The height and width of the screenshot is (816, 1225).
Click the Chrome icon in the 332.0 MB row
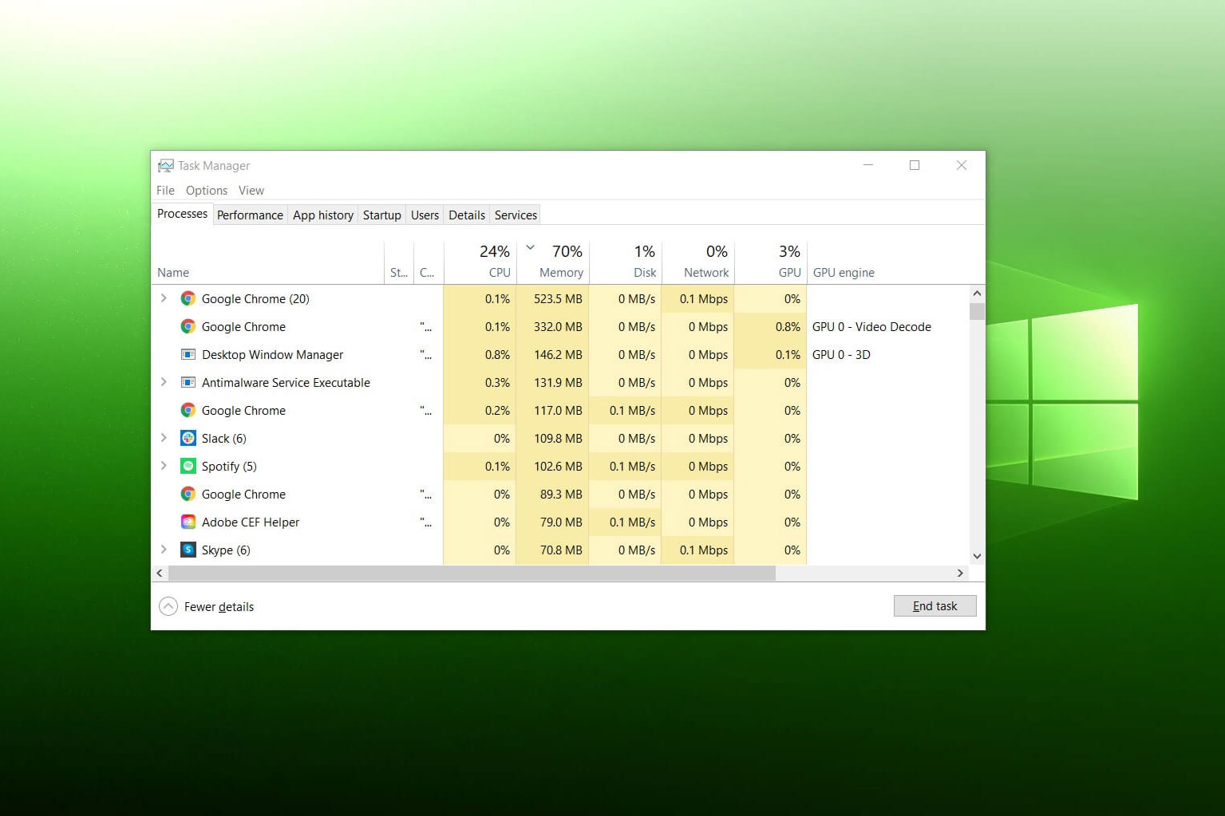click(x=188, y=326)
